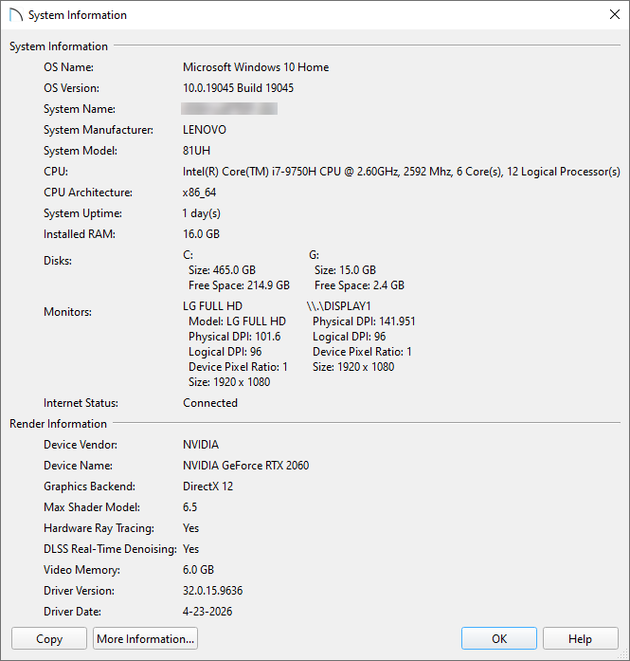630x661 pixels.
Task: Click the \\.\DISPLAY1 monitor heading
Action: (338, 306)
